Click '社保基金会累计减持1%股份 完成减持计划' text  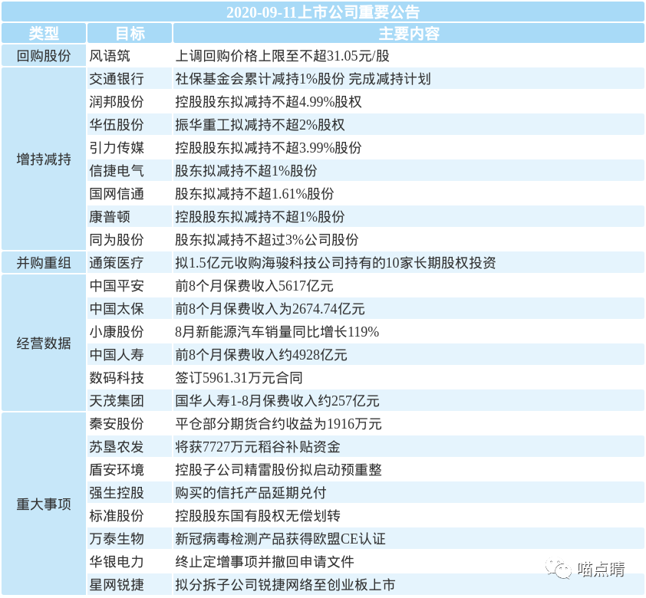303,79
